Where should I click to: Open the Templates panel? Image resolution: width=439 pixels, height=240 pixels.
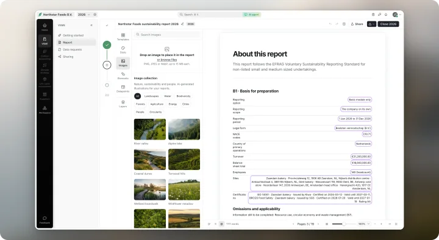click(123, 37)
